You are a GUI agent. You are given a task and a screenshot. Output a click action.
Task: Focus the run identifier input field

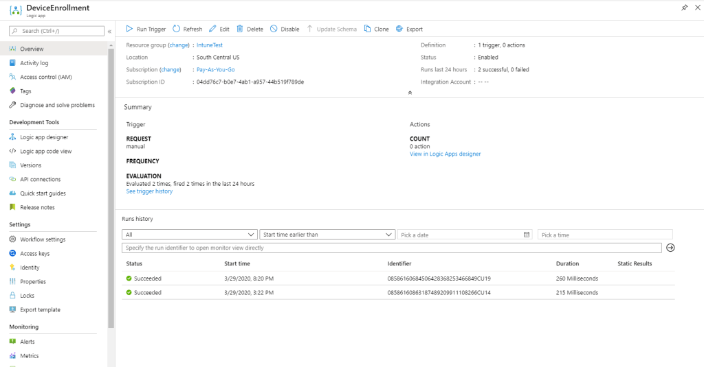(392, 248)
